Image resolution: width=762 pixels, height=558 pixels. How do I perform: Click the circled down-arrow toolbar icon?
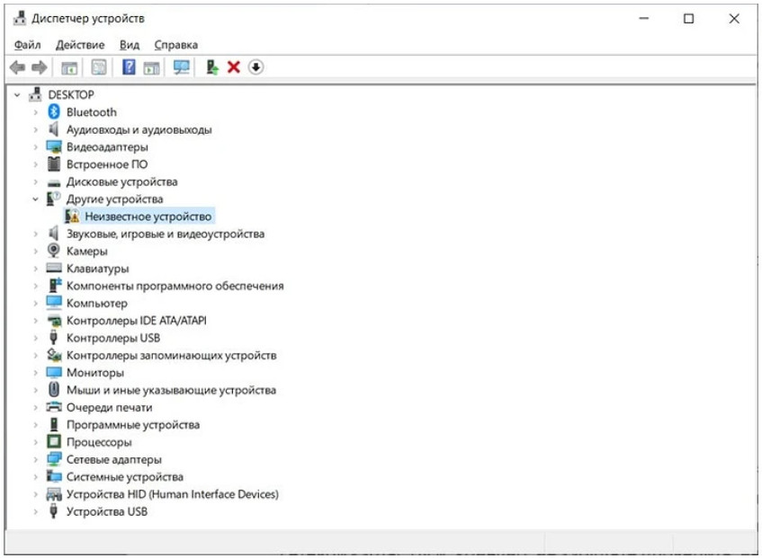pos(256,67)
